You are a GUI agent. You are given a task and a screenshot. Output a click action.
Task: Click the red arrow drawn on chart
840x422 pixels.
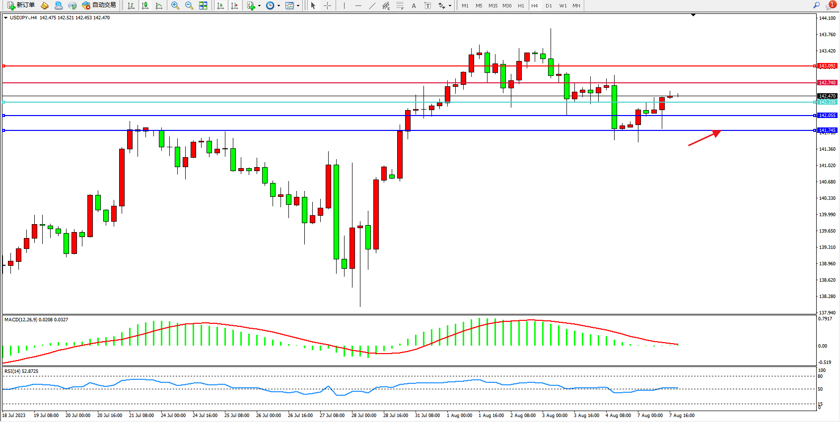[x=704, y=138]
